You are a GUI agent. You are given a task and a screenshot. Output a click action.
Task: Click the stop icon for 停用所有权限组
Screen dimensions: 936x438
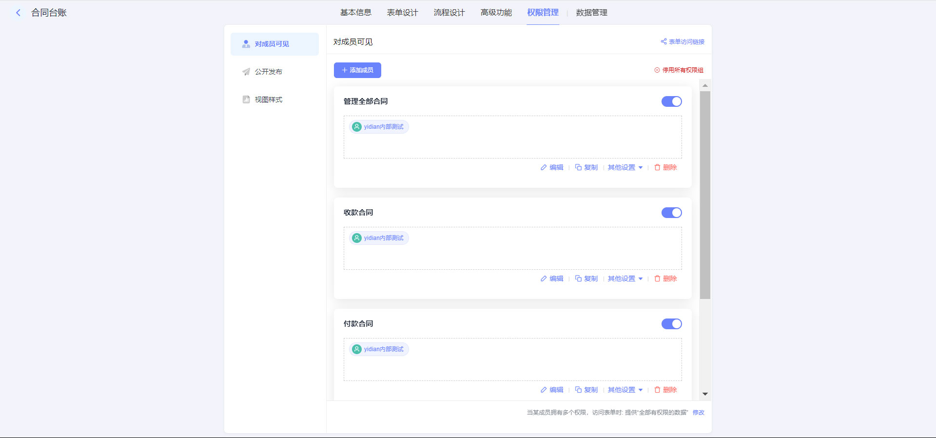tap(657, 70)
